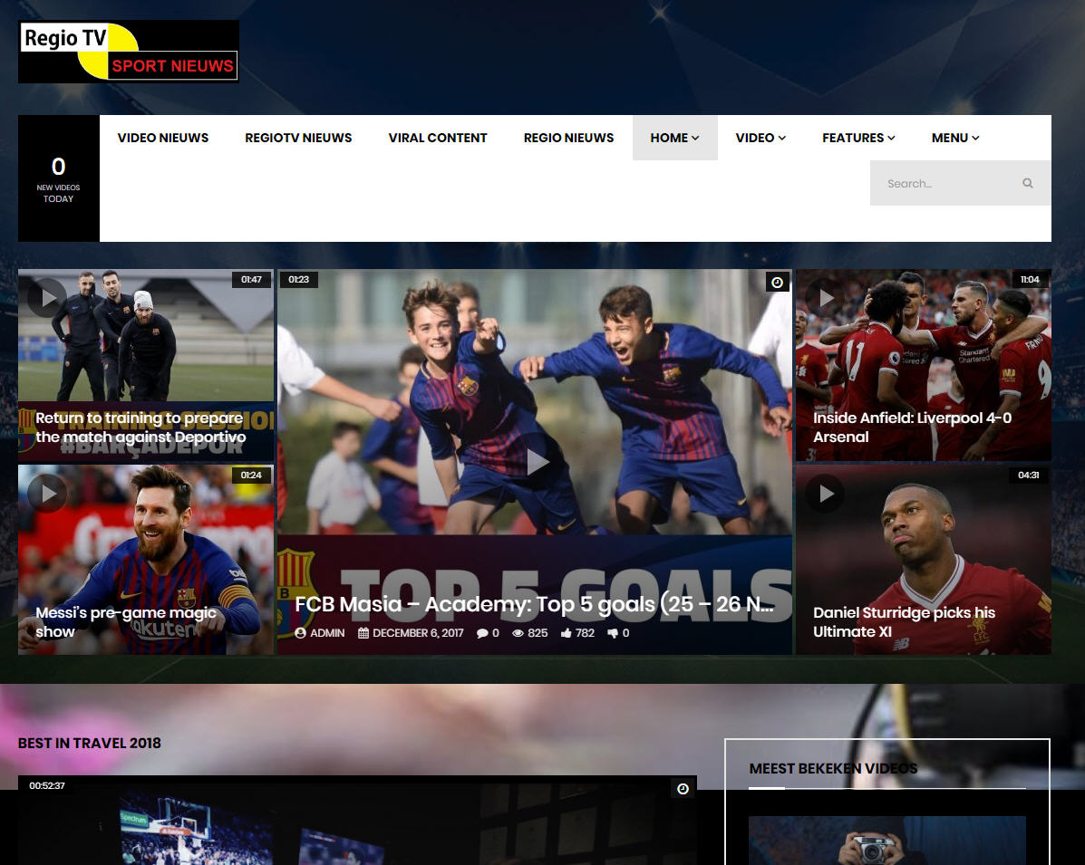
Task: Expand the FEATURES dropdown menu
Action: [858, 138]
